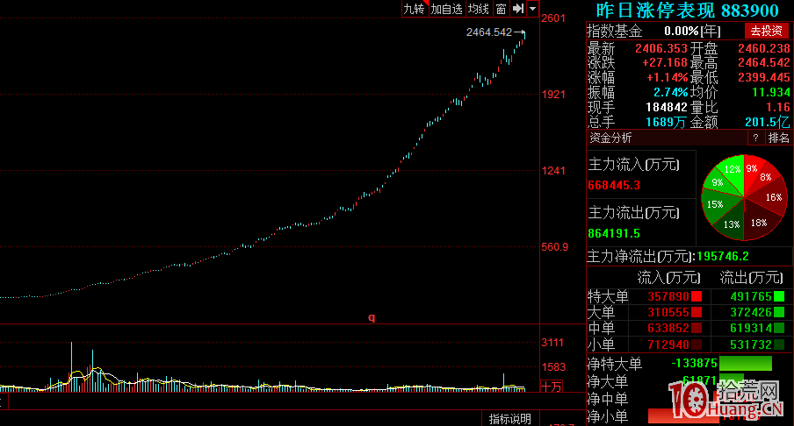
Task: Click the percent change +1.14%
Action: [x=668, y=77]
